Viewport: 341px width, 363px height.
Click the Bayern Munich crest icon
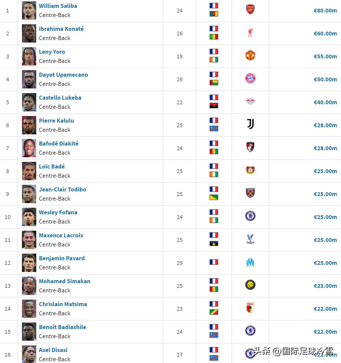pos(250,78)
